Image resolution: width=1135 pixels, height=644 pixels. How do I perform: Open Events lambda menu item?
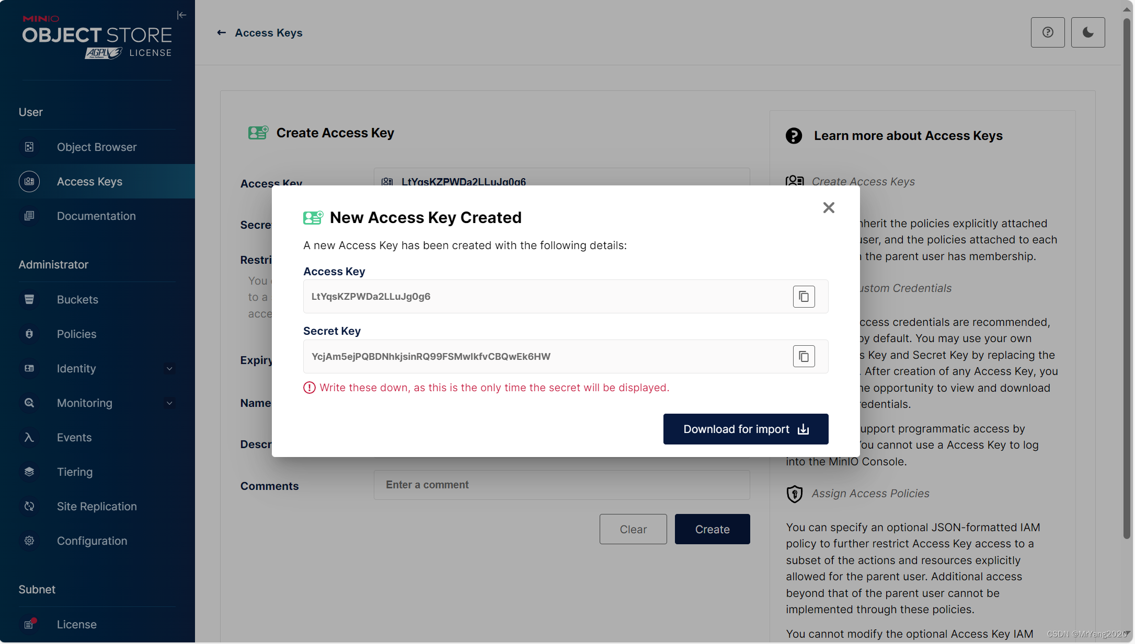(x=74, y=438)
